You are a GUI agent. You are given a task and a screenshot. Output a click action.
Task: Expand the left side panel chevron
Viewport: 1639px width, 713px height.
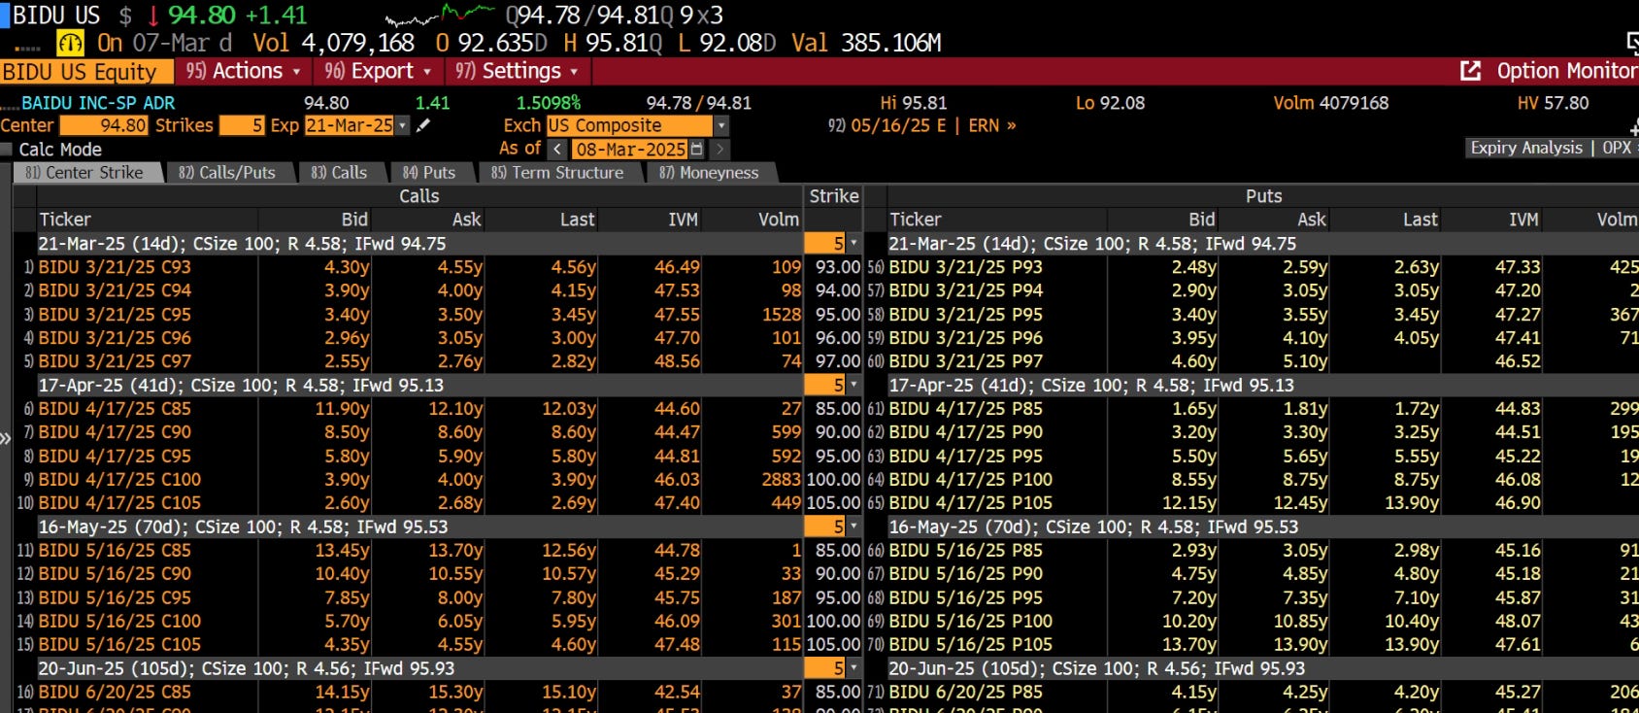point(5,438)
